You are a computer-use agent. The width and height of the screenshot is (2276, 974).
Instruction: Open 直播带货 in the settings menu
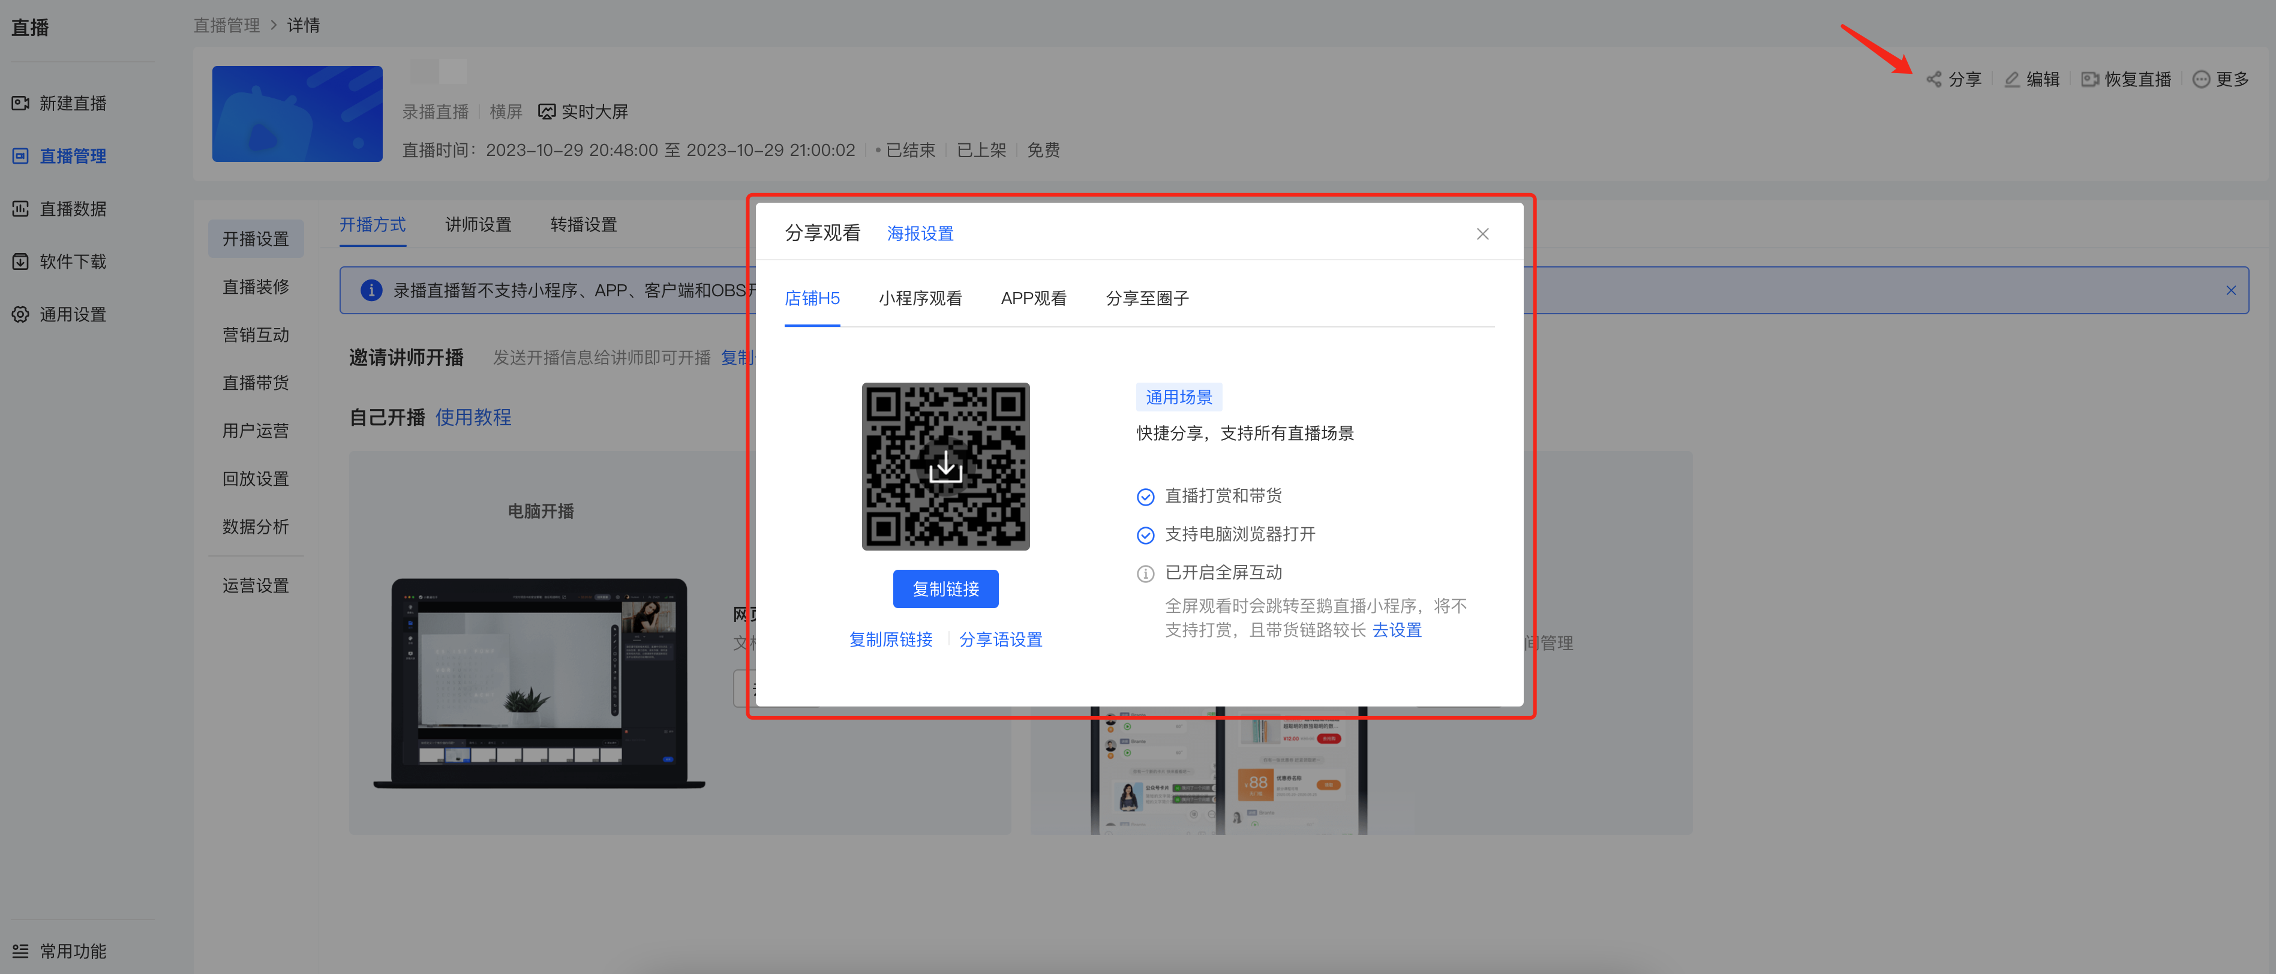click(256, 383)
